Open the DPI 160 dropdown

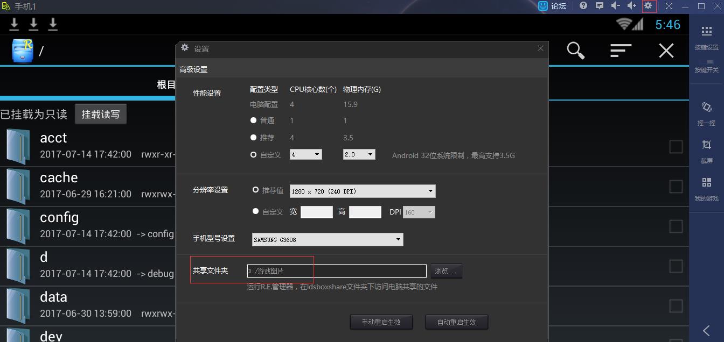[x=419, y=212]
